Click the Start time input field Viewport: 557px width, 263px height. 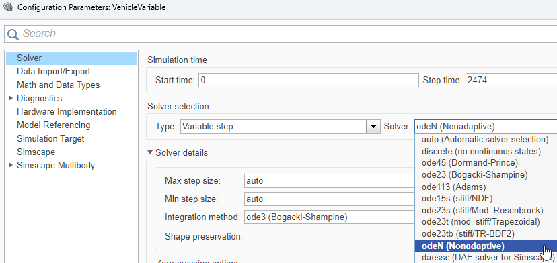(x=308, y=80)
